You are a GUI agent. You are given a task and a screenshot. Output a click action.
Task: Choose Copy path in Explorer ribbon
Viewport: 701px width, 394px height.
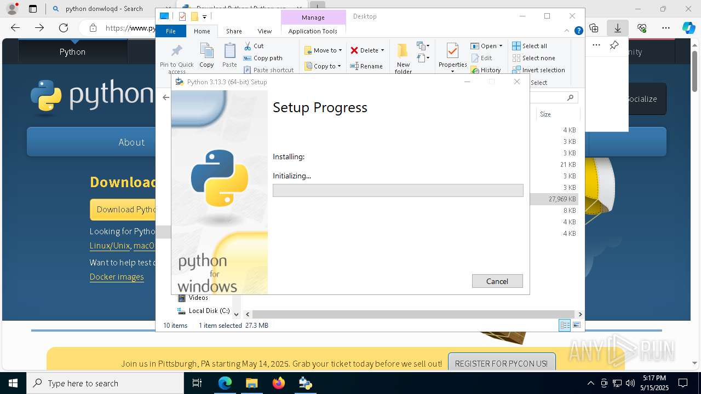tap(263, 58)
